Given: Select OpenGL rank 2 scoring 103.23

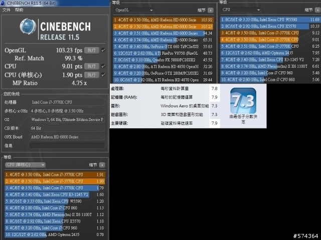Looking at the screenshot, I should tap(164, 27).
